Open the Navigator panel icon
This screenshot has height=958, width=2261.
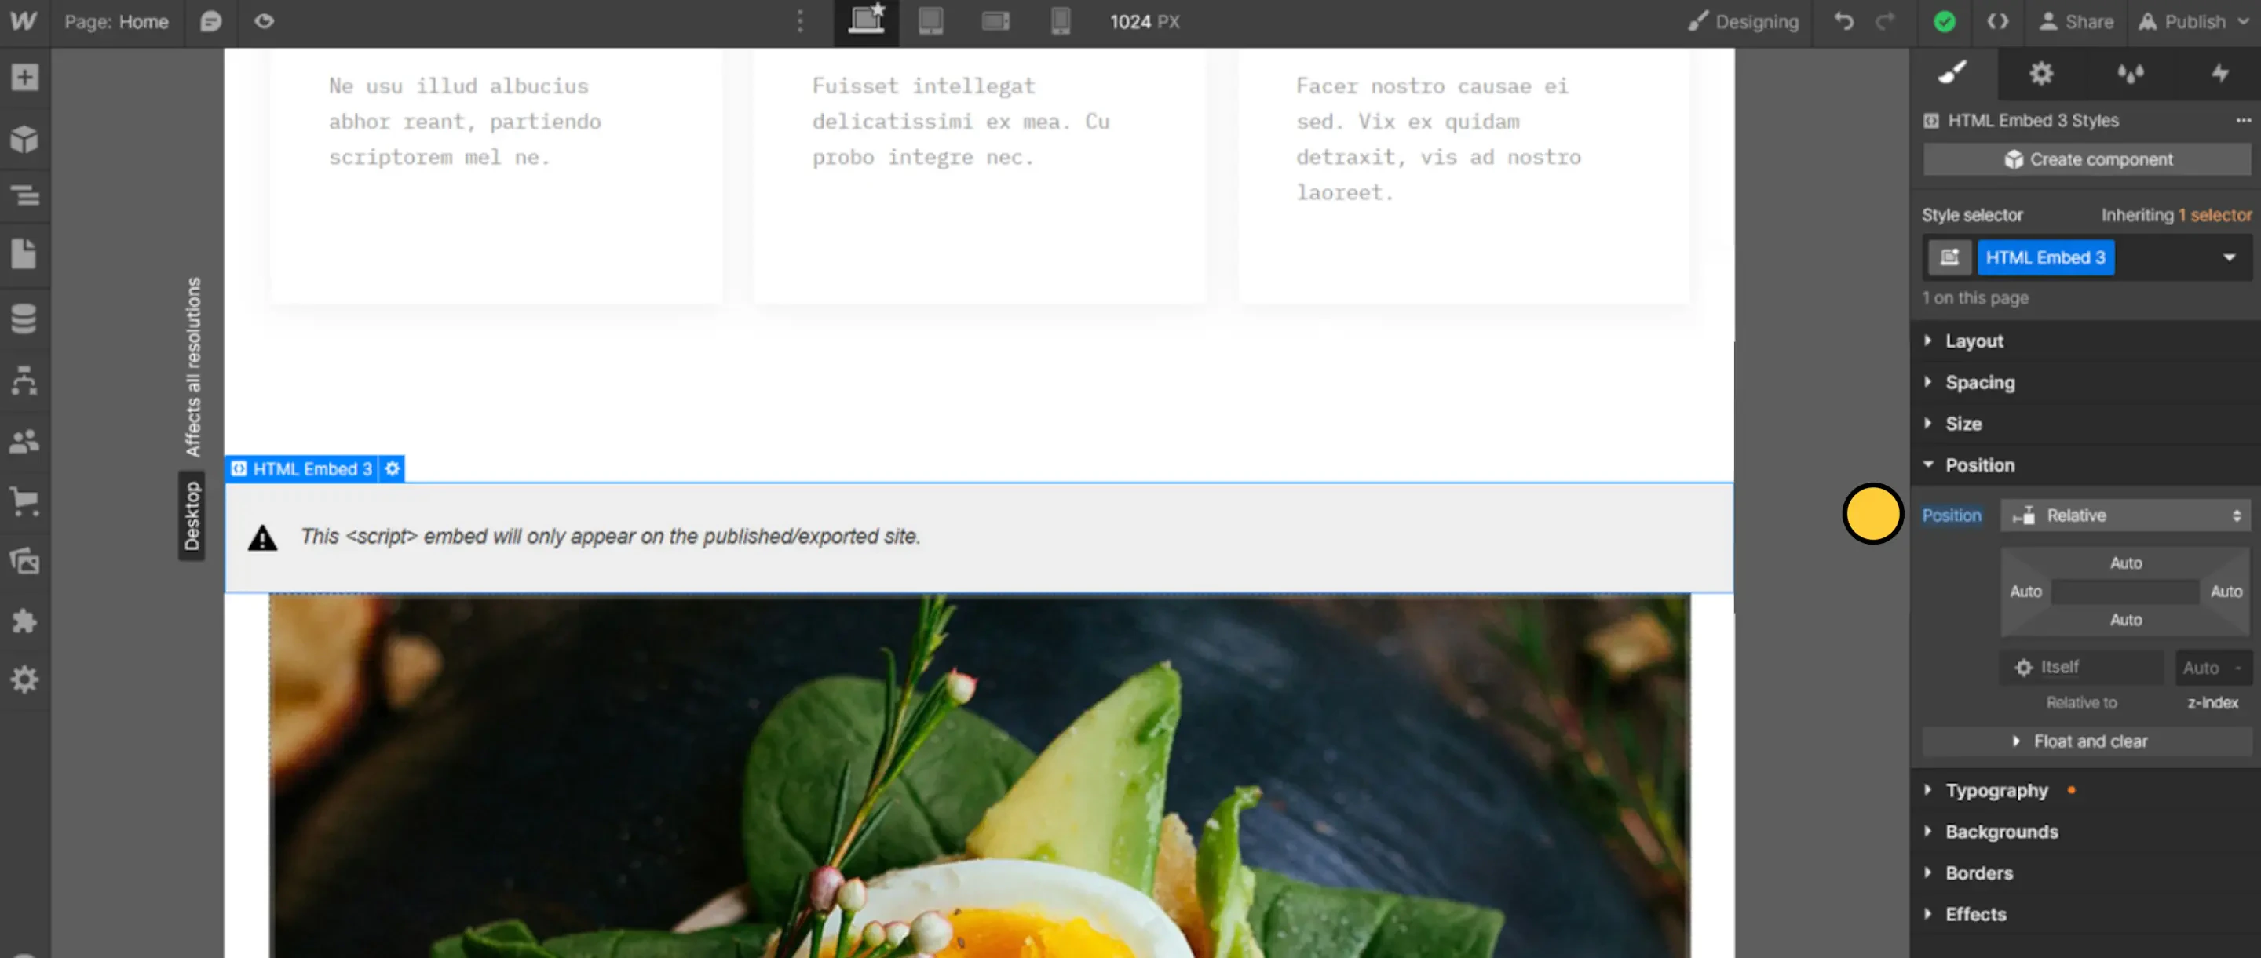tap(24, 195)
